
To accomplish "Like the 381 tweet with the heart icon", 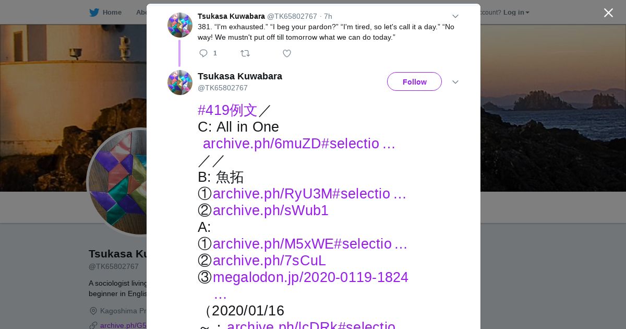I will [286, 53].
